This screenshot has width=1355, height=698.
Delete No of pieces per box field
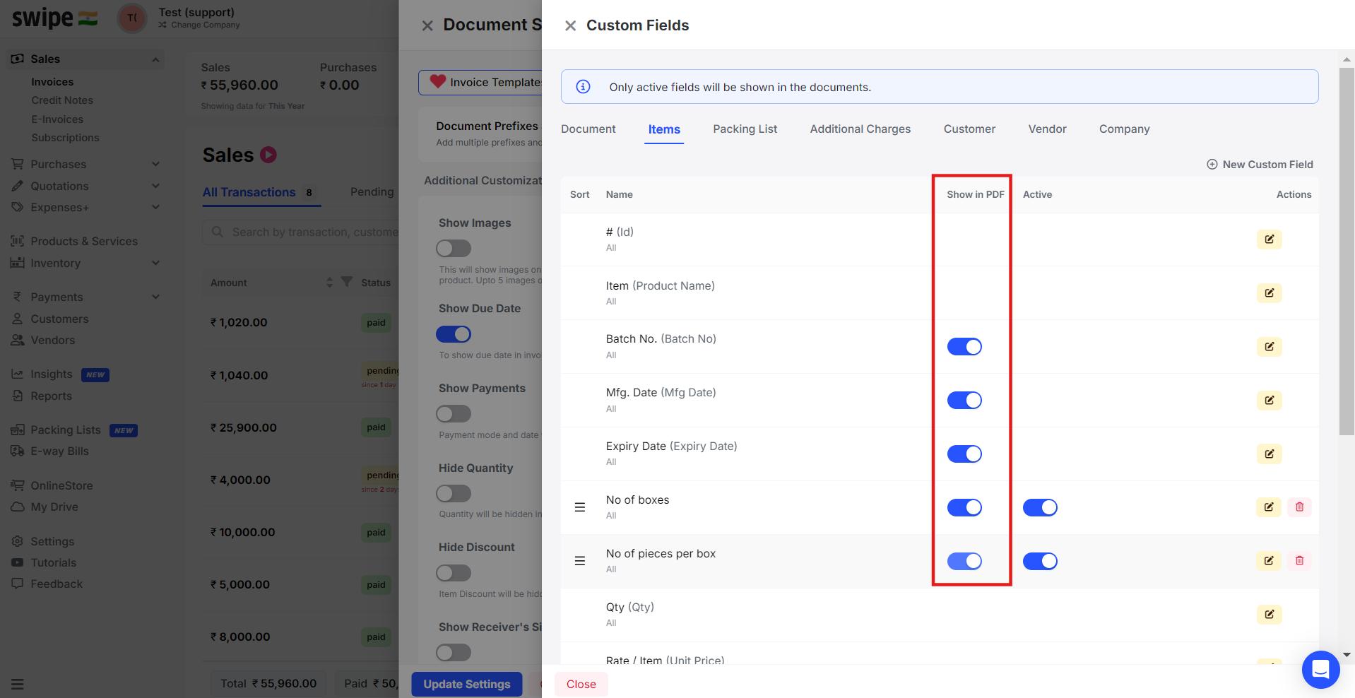(1299, 561)
